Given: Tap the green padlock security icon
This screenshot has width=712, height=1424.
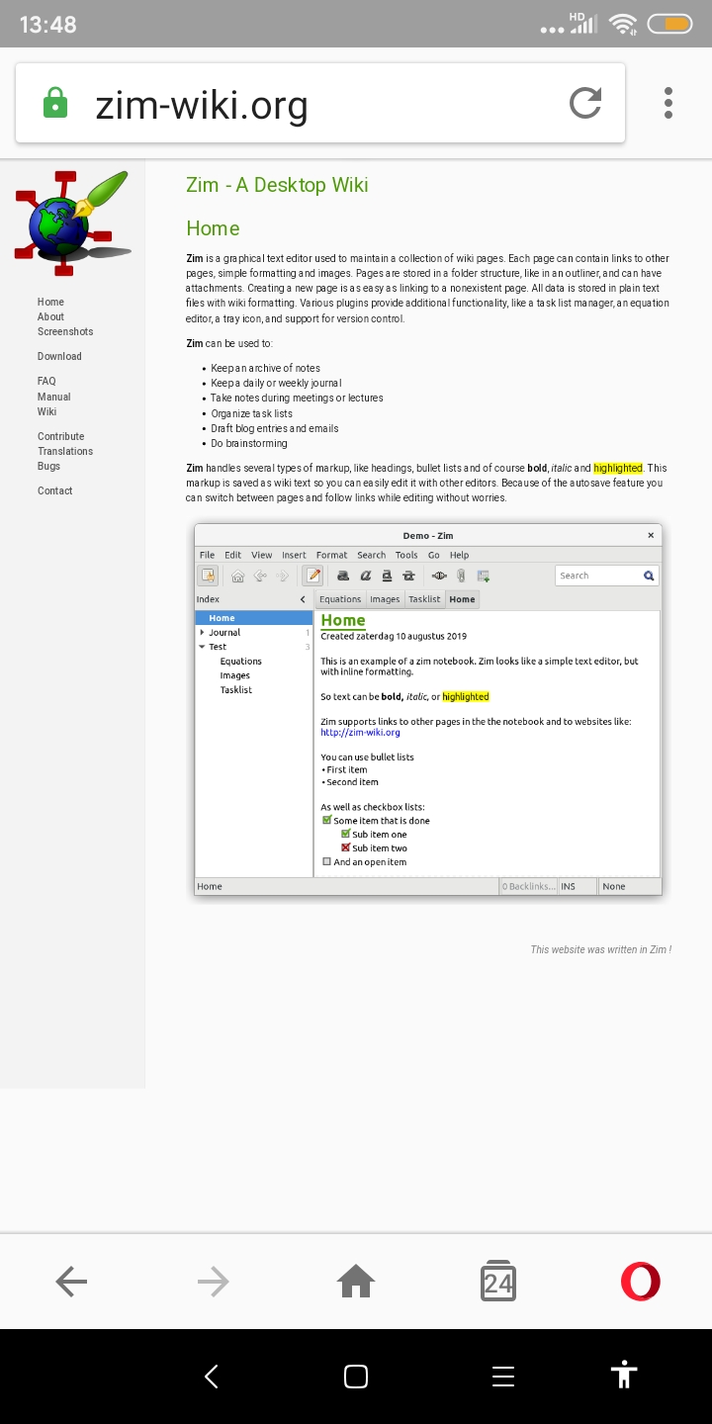Looking at the screenshot, I should click(55, 103).
